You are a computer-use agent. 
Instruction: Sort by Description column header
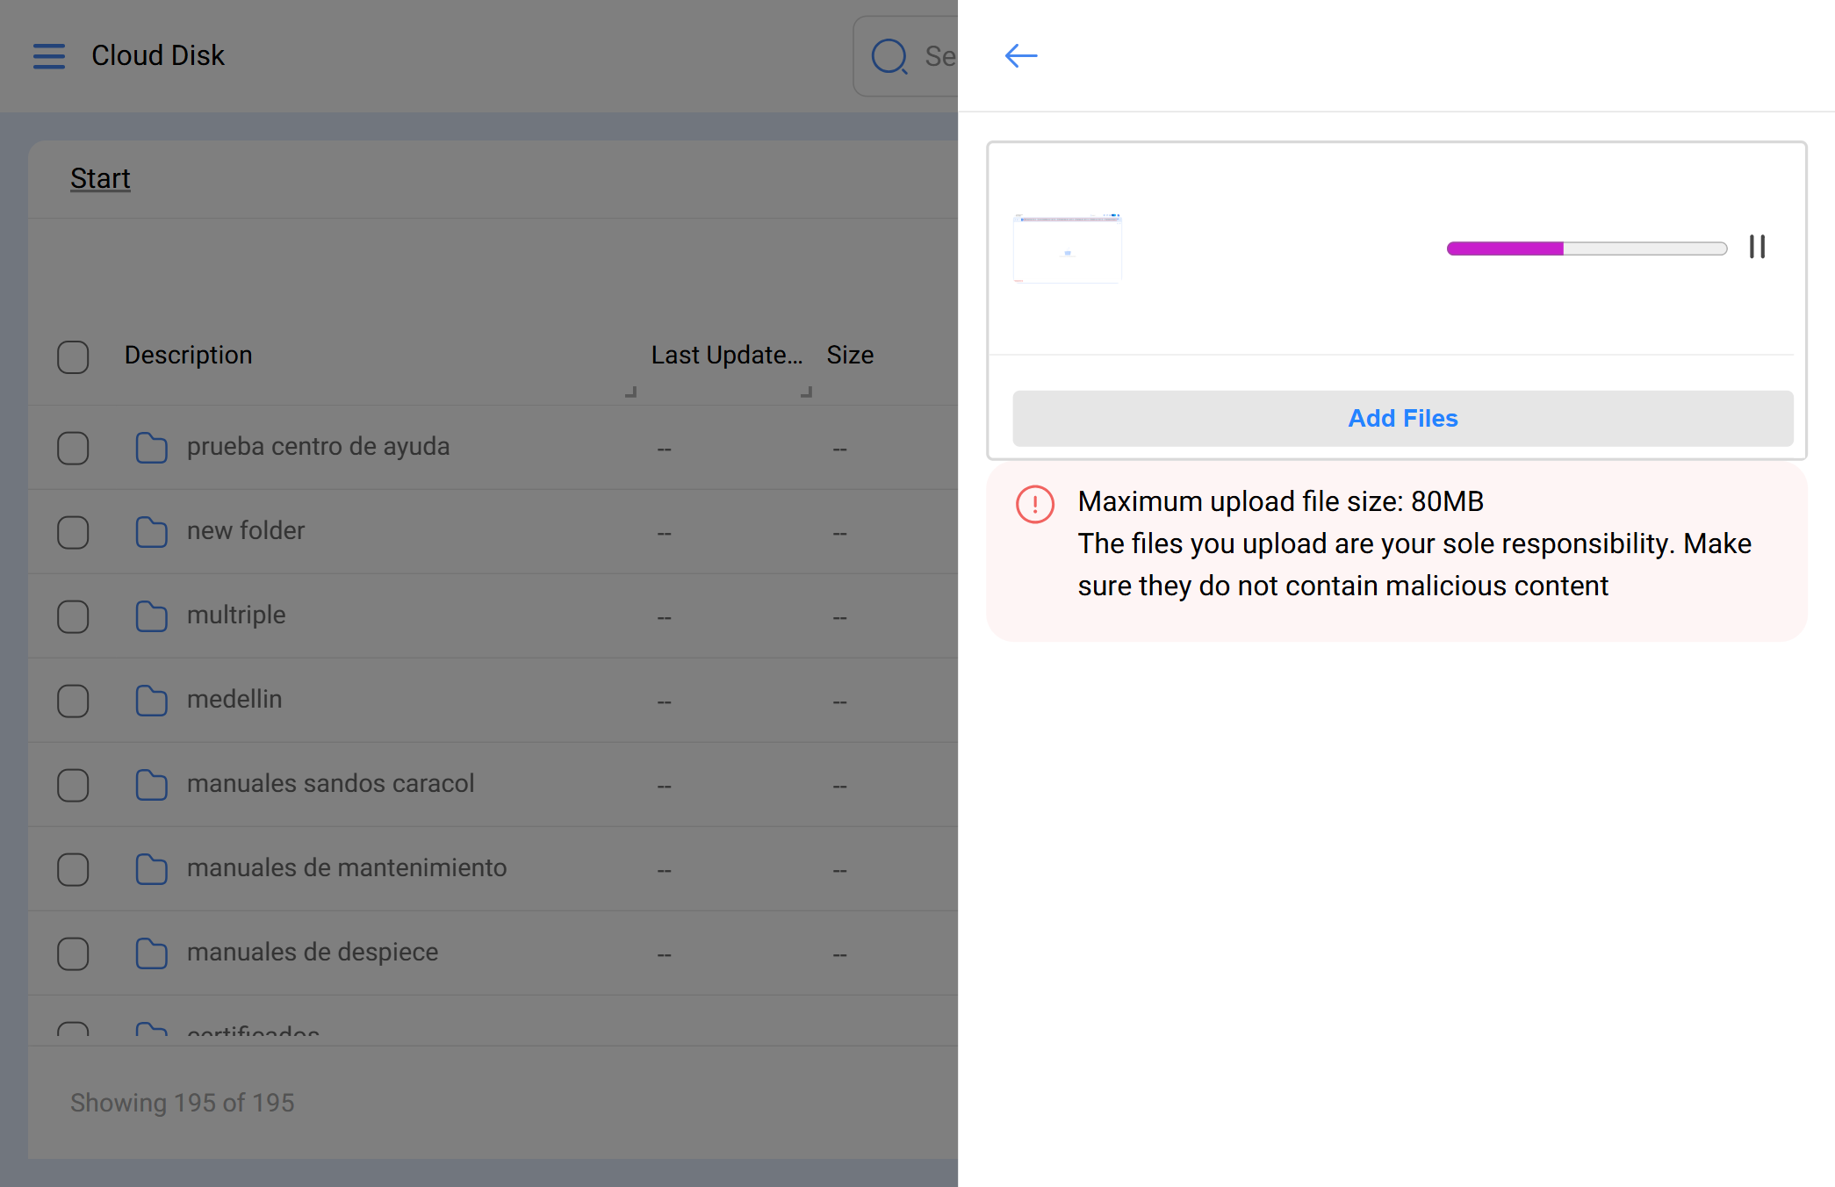(x=188, y=355)
